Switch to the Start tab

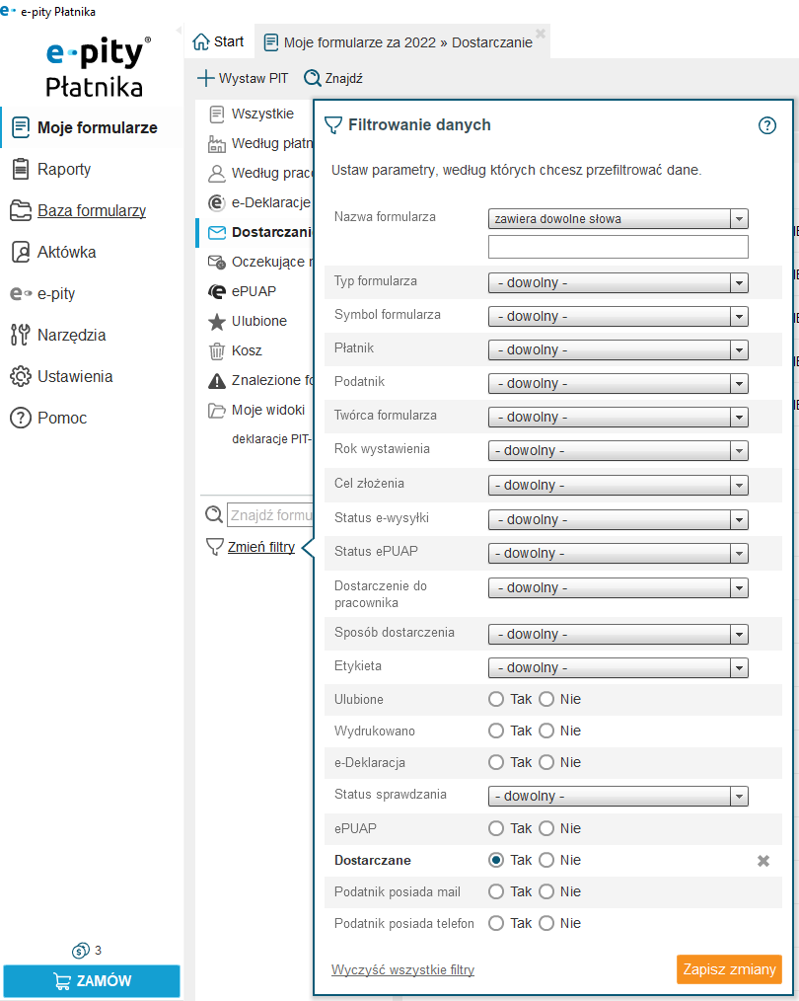pos(219,41)
